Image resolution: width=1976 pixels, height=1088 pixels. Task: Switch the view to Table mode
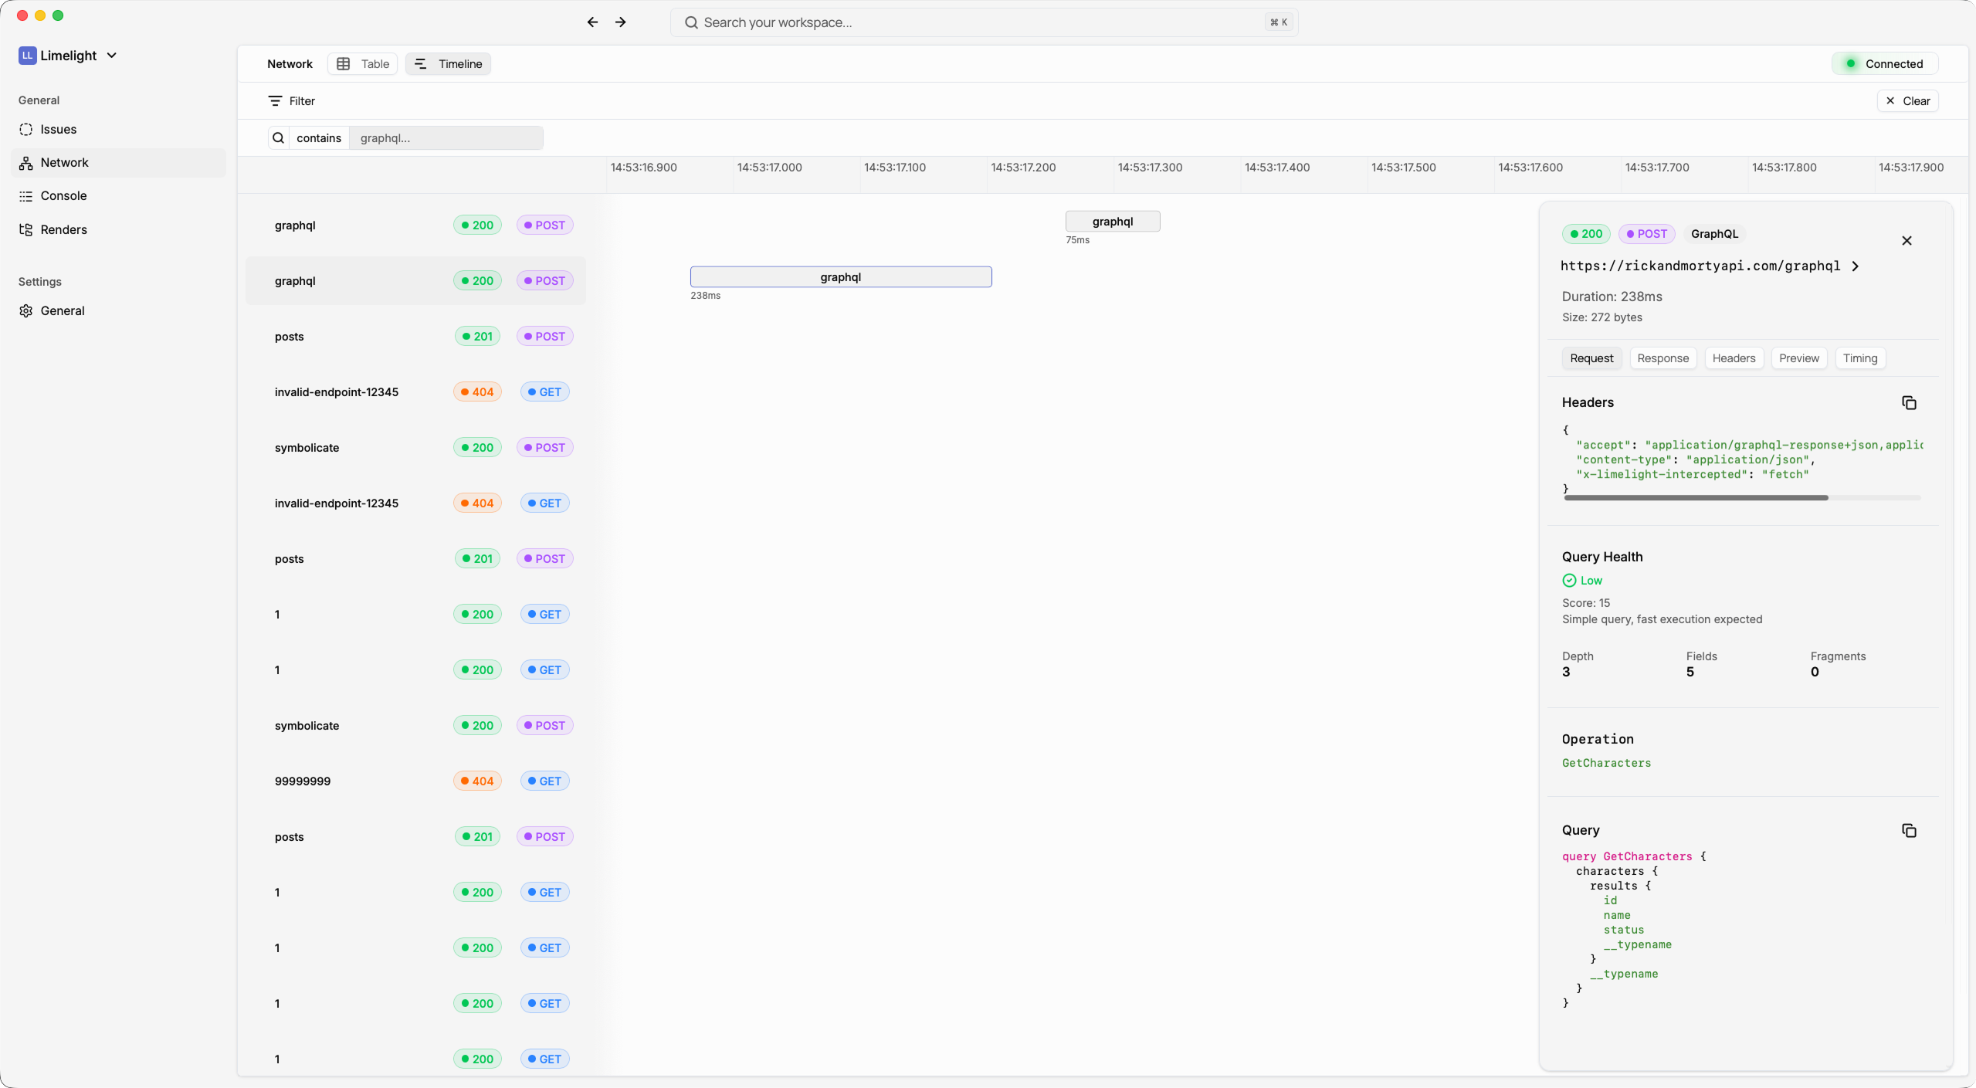[361, 63]
